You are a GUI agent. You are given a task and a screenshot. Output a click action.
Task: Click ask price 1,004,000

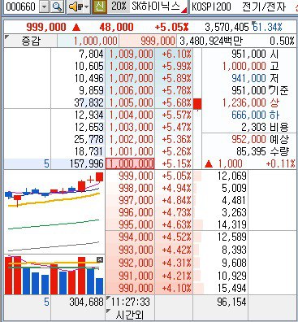(x=131, y=115)
